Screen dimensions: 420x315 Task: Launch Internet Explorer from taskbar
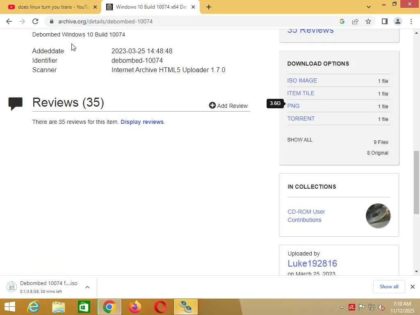[34, 307]
